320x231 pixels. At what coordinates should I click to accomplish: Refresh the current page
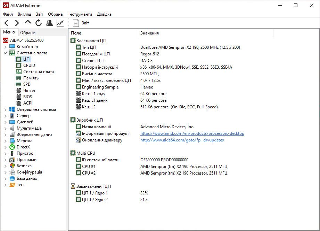pos(38,23)
